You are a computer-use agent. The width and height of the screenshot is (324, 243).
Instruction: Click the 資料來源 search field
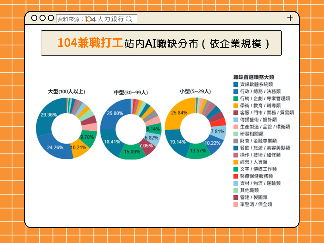[x=97, y=19]
